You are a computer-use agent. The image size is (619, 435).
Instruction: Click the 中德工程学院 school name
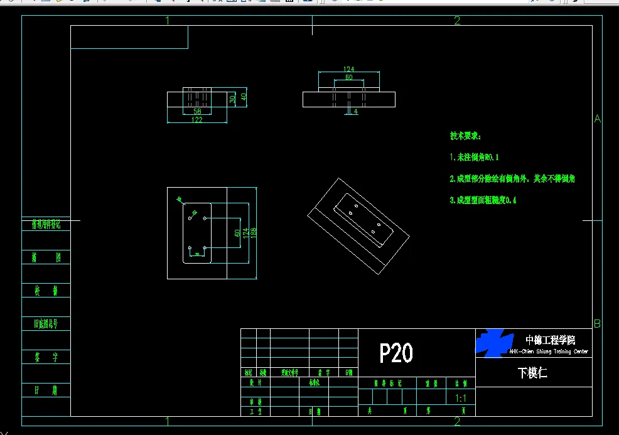click(x=551, y=340)
